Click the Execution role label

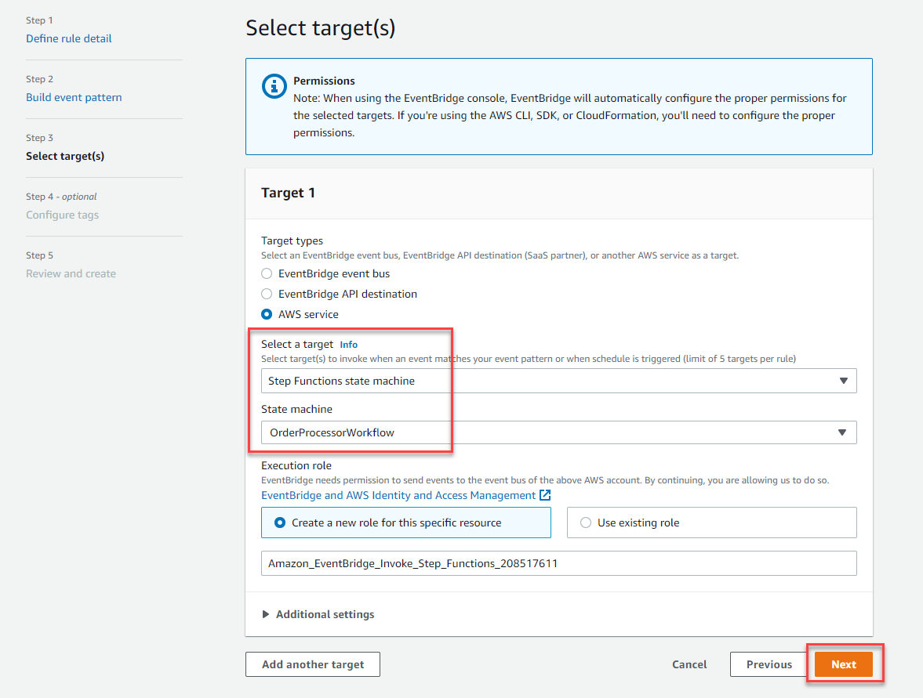click(296, 466)
